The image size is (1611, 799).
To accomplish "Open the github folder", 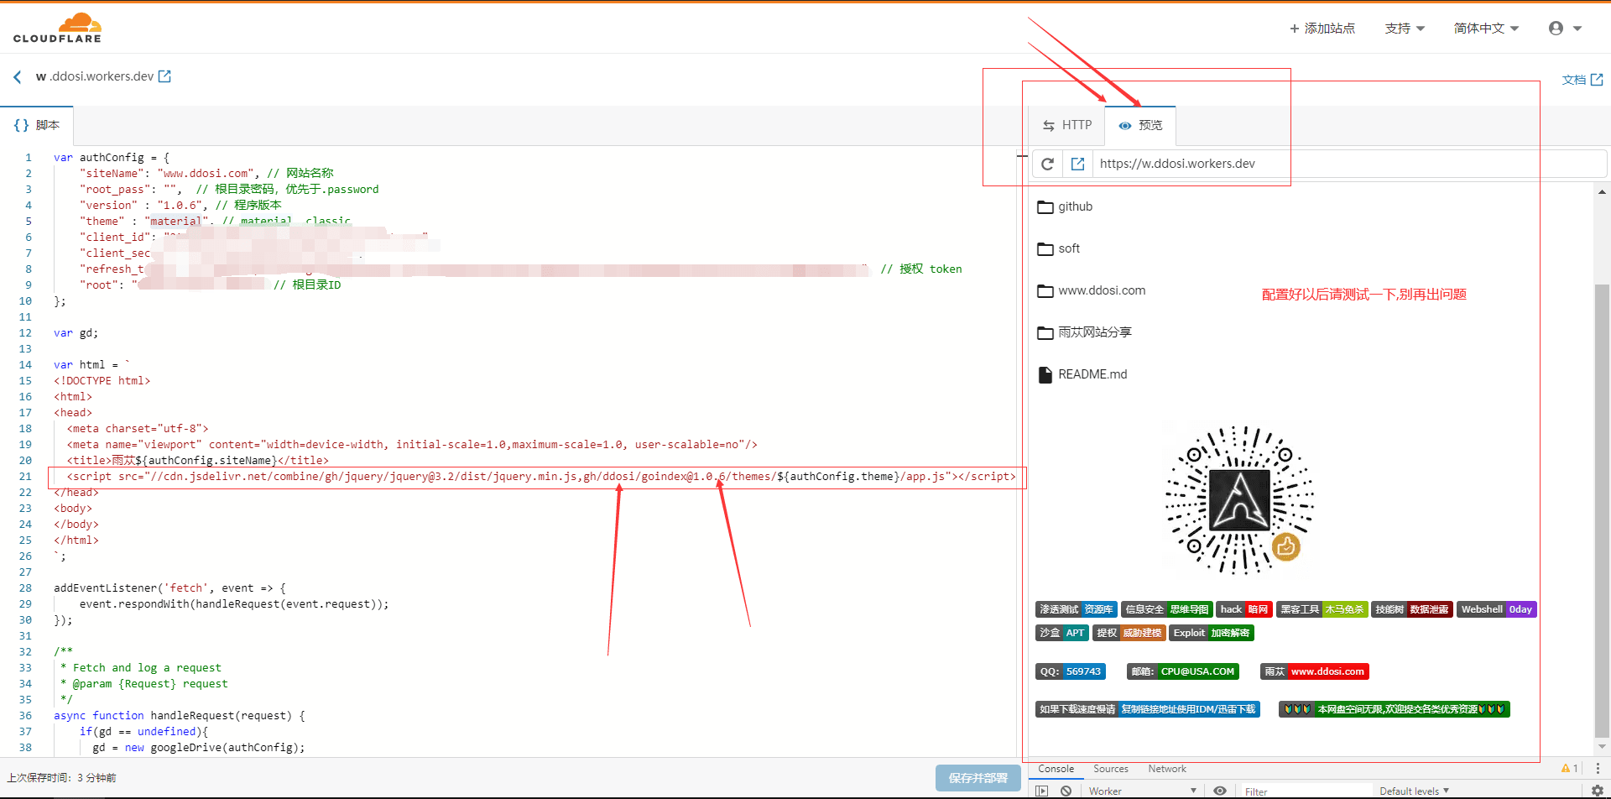I will point(1075,206).
